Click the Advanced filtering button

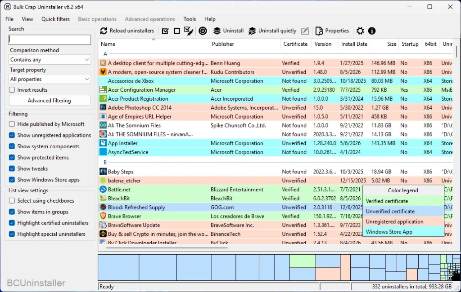(x=50, y=101)
